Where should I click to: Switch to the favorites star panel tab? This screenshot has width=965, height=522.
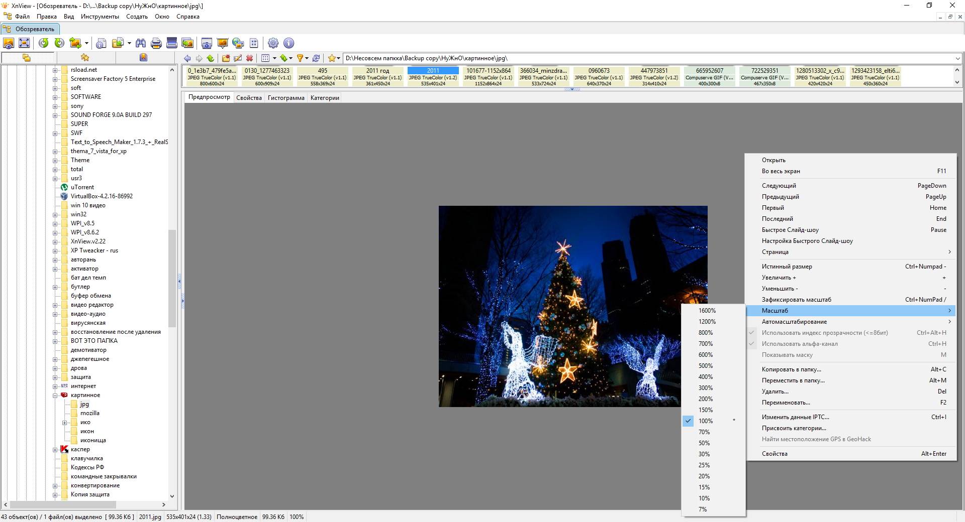[85, 58]
